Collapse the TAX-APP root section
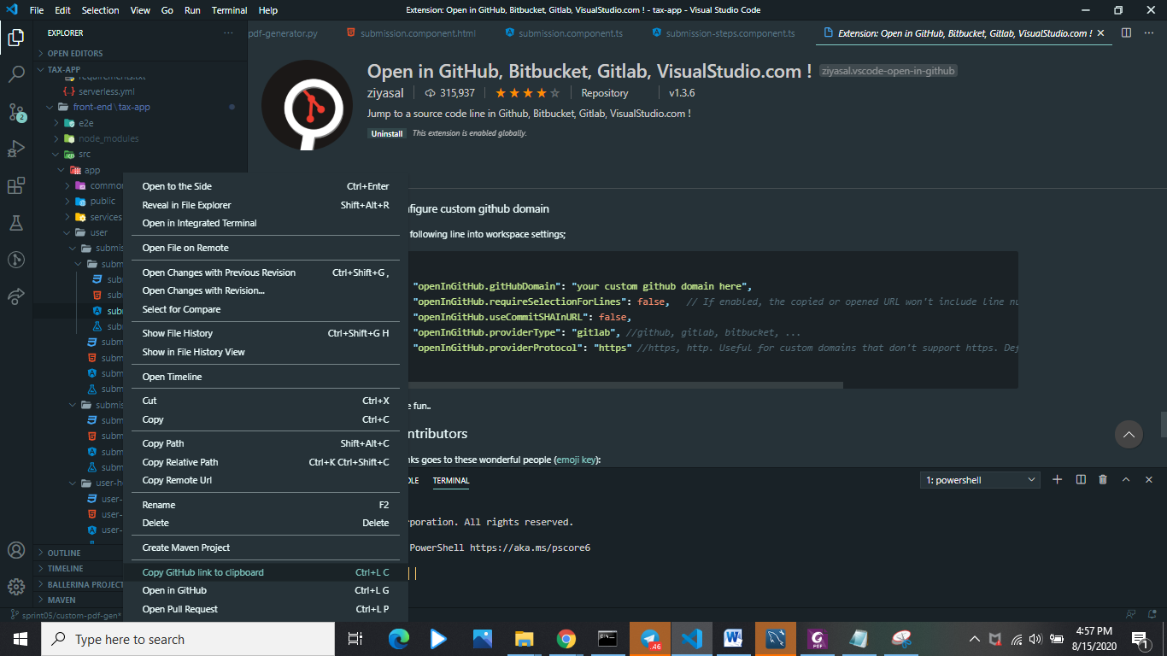The height and width of the screenshot is (656, 1167). tap(64, 69)
